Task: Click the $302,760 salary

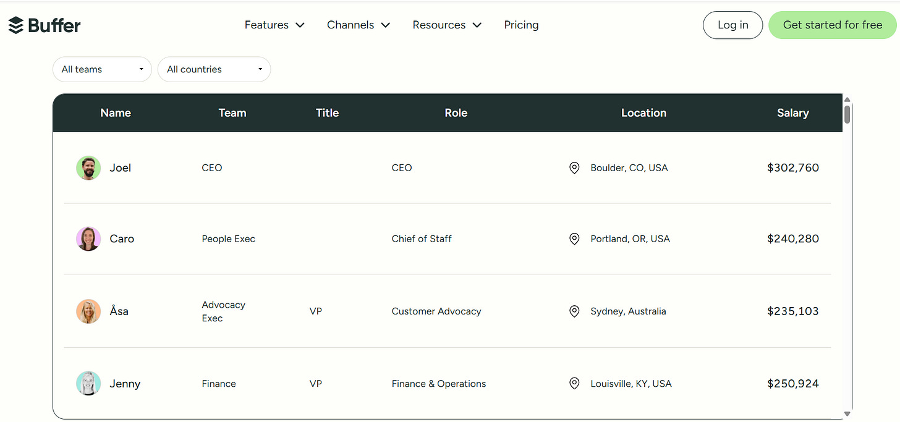Action: (793, 168)
